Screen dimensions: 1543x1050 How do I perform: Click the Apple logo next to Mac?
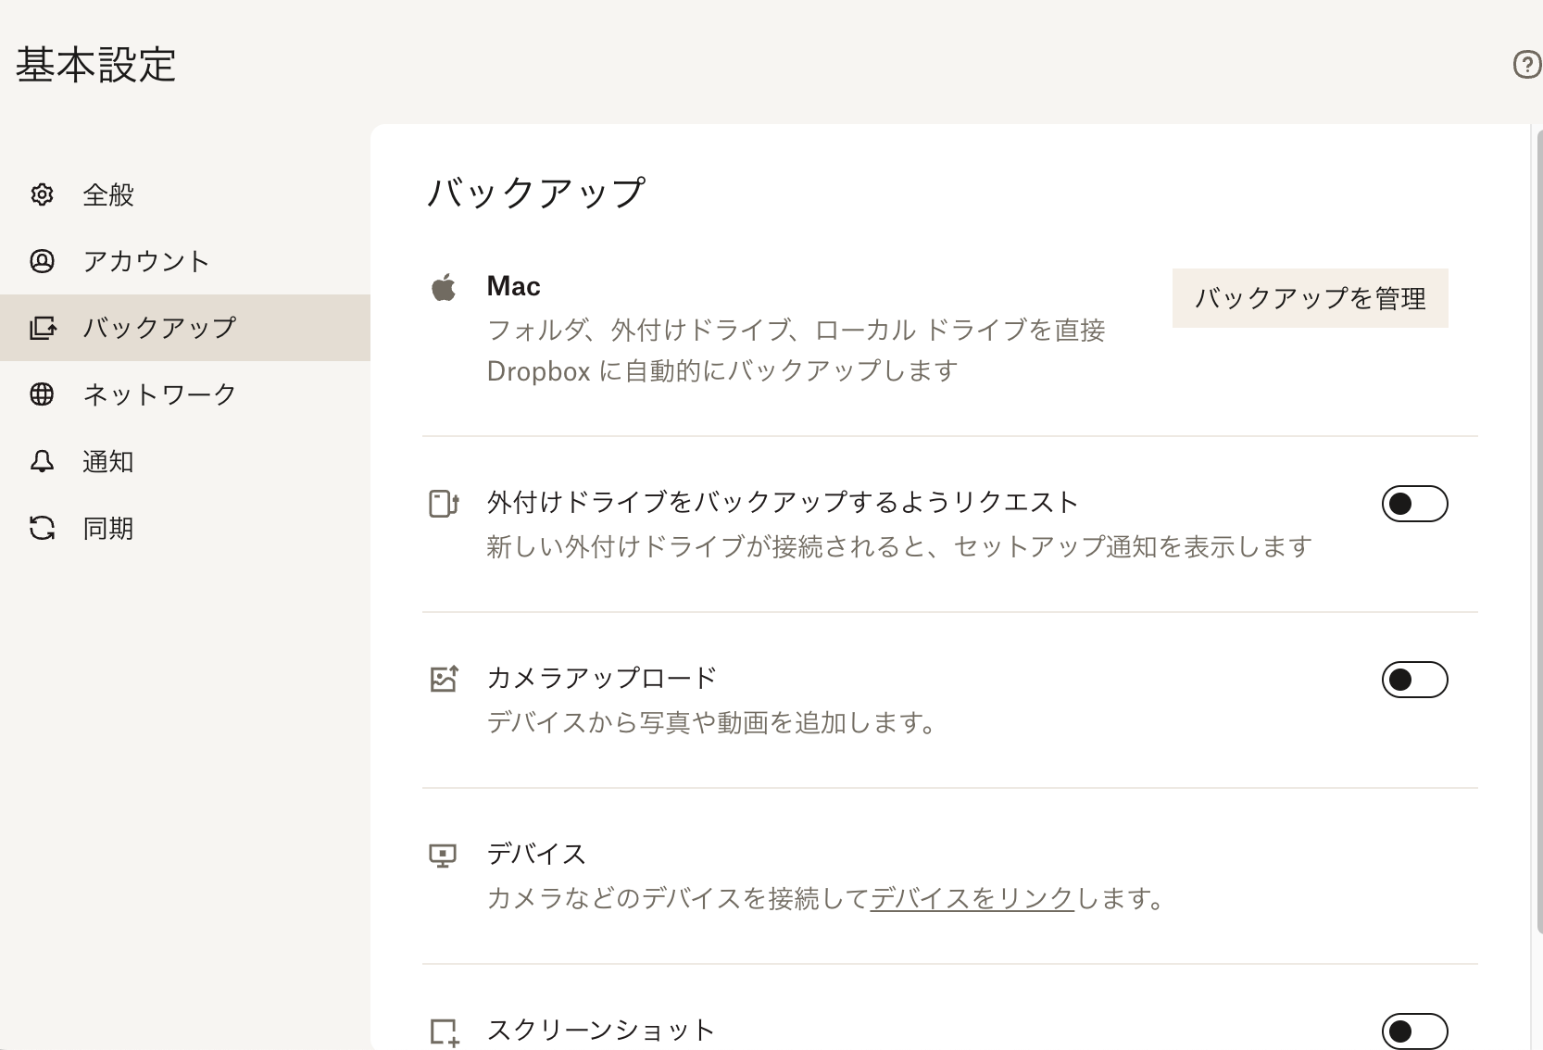pyautogui.click(x=445, y=287)
